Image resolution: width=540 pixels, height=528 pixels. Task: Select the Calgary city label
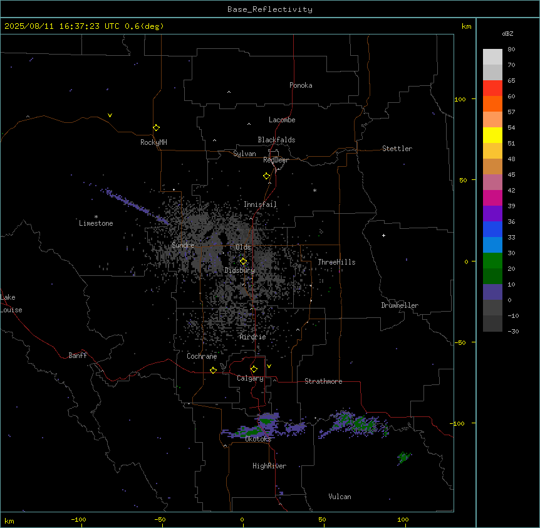coord(250,378)
